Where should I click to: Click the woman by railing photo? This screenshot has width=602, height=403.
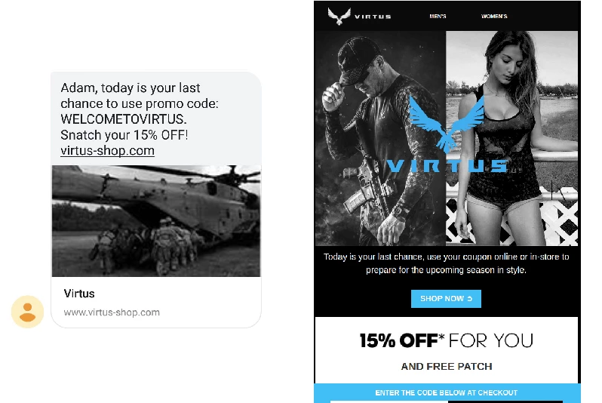pos(511,138)
